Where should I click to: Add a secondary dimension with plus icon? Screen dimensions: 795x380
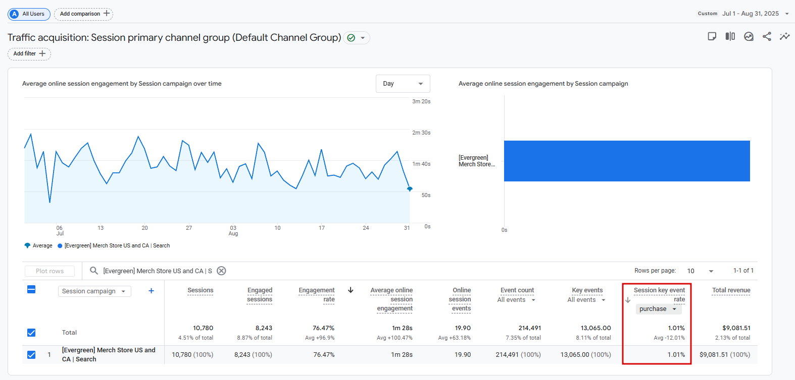(x=151, y=291)
